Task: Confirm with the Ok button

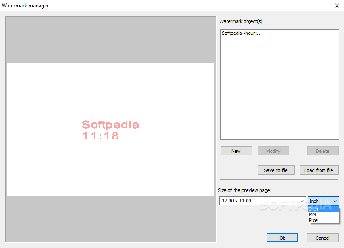Action: pyautogui.click(x=282, y=238)
